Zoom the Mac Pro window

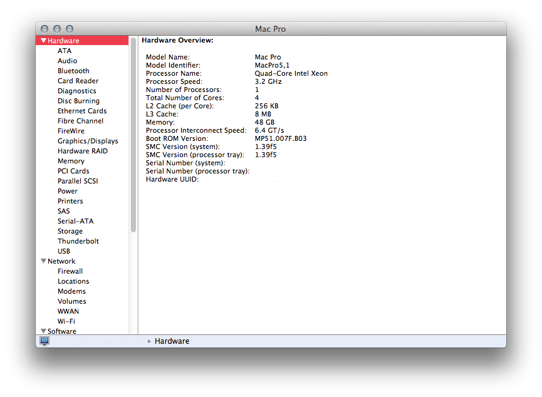[x=70, y=29]
